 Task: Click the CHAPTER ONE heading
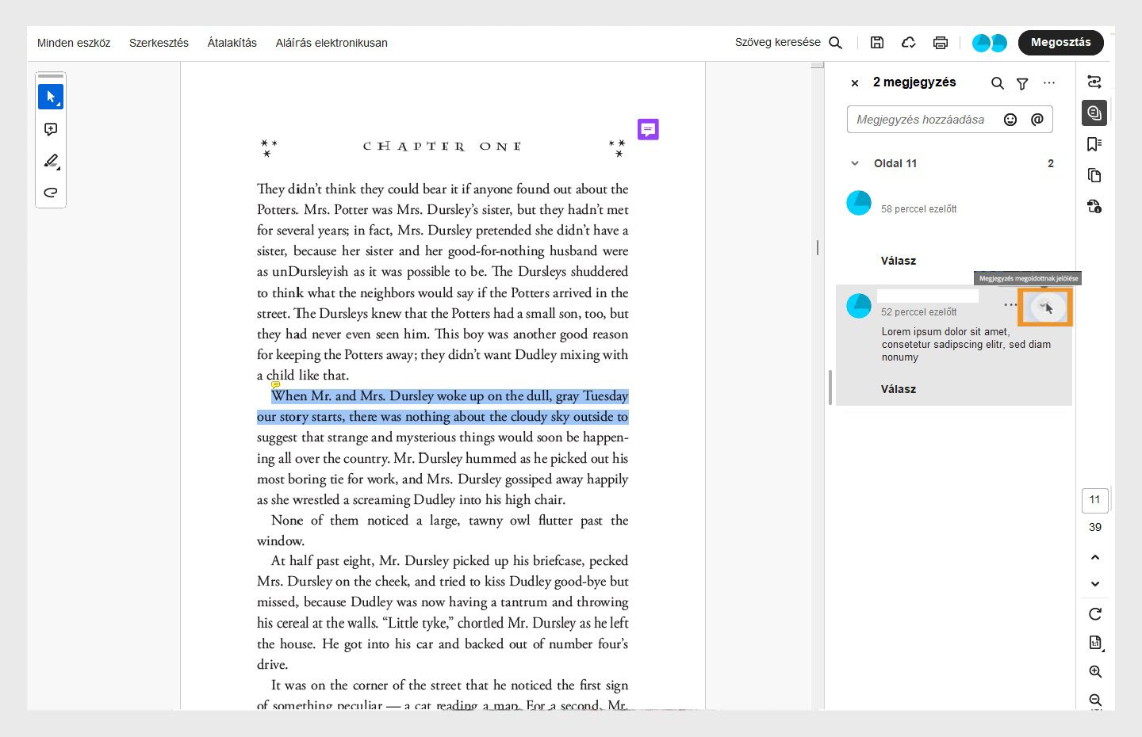(x=442, y=147)
